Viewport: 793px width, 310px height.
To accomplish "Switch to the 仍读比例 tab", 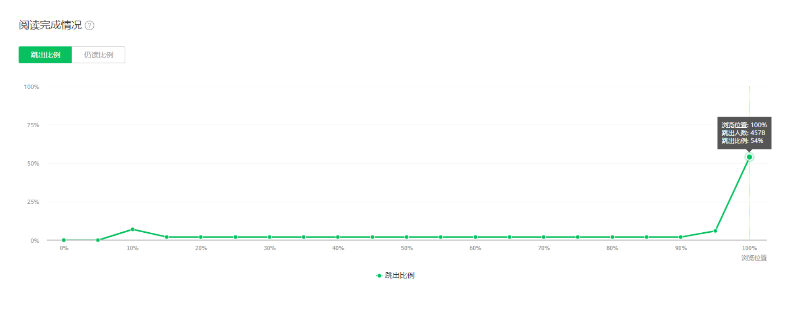I will pyautogui.click(x=98, y=55).
